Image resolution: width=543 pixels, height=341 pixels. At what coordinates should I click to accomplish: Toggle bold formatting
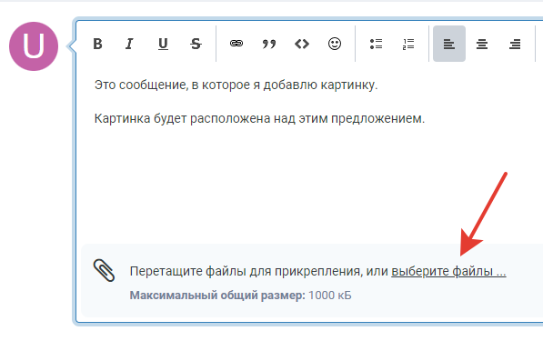[97, 44]
